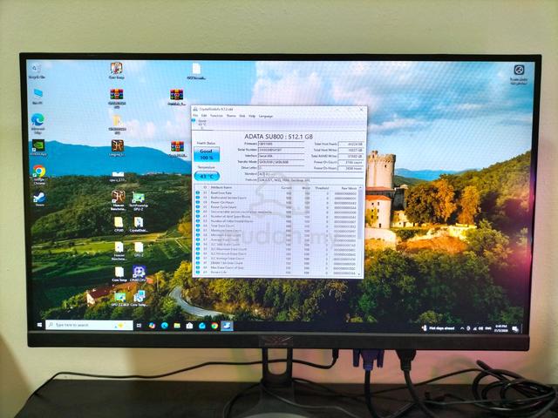The width and height of the screenshot is (558, 418).
Task: Select the Microsoft Edge desktop icon
Action: point(37,124)
